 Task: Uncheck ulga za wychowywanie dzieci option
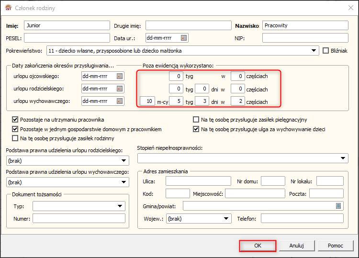coord(196,129)
